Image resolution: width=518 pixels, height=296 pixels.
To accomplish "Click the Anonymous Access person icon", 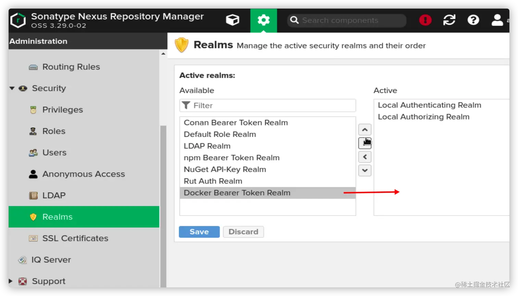I will click(x=33, y=174).
